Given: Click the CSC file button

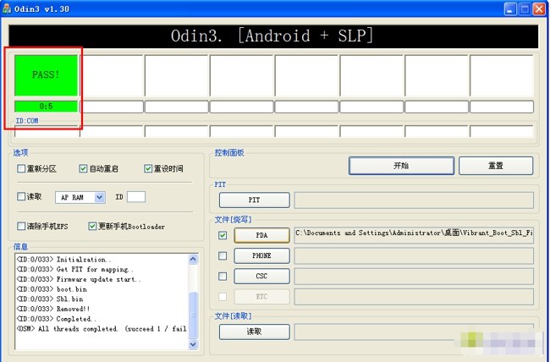Looking at the screenshot, I should point(261,276).
